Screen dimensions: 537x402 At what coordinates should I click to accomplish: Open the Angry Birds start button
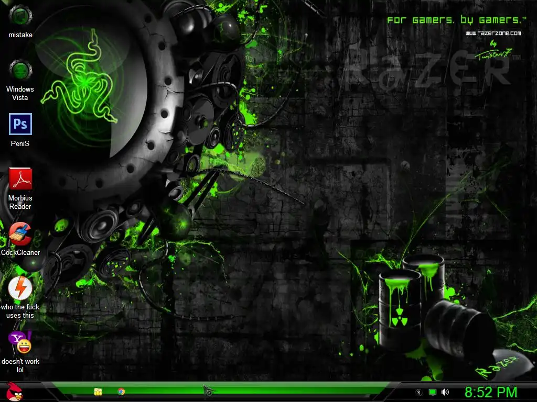click(x=15, y=392)
